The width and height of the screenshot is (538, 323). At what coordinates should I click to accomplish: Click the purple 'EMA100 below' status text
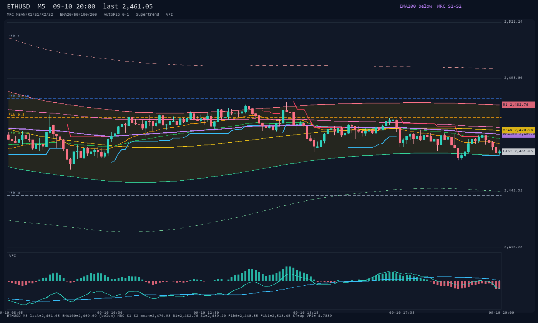coord(416,6)
